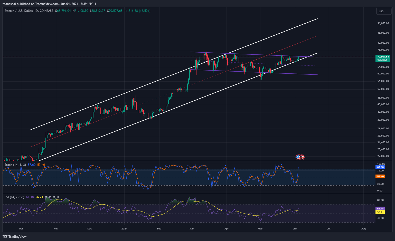Click the 36,000.00 price axis label
Viewport: 395px width, 241px height.
(383, 129)
